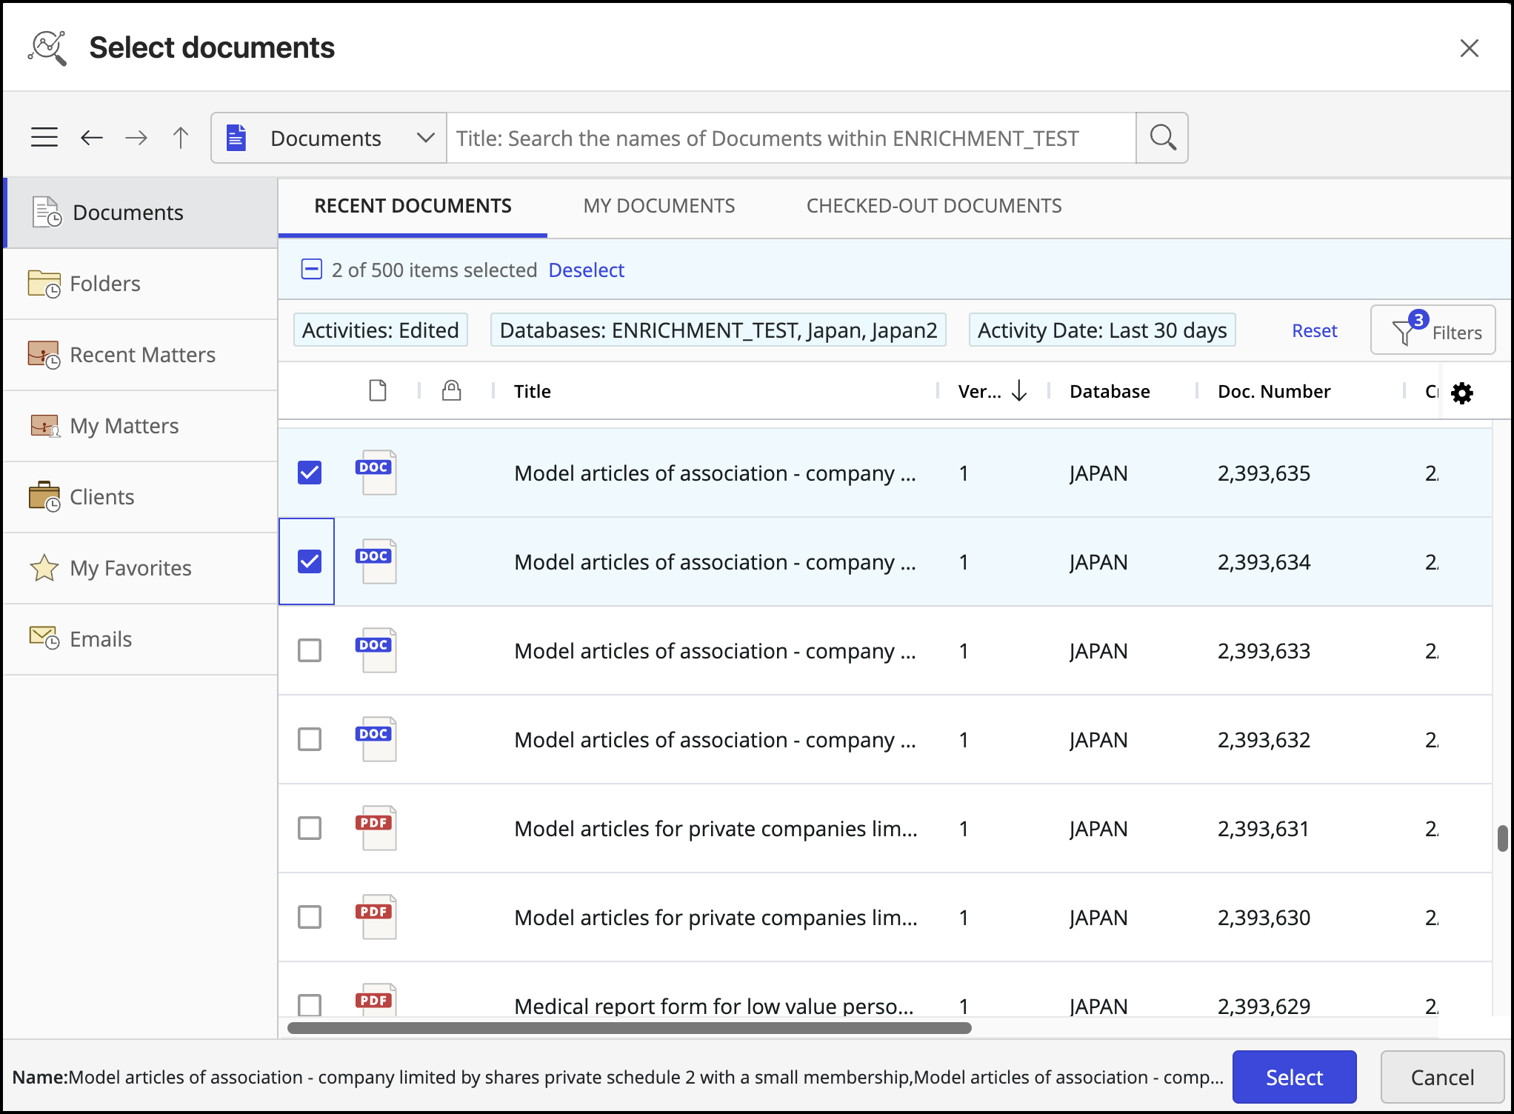Open Recent Matters in sidebar
Viewport: 1514px width, 1114px height.
point(141,355)
